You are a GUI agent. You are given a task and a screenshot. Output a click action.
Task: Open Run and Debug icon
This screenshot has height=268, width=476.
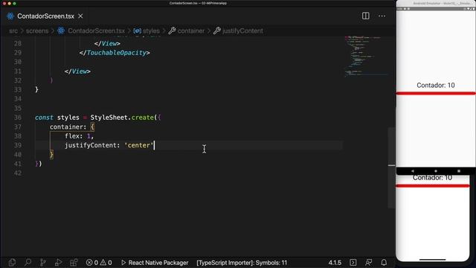pos(58,262)
